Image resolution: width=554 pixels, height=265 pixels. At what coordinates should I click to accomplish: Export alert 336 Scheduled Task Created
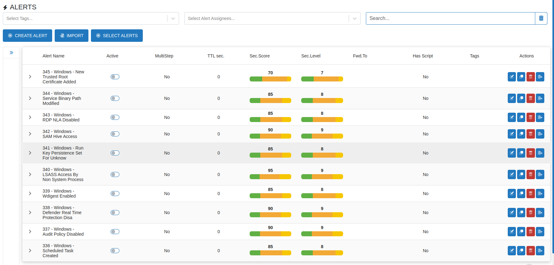tap(540, 251)
